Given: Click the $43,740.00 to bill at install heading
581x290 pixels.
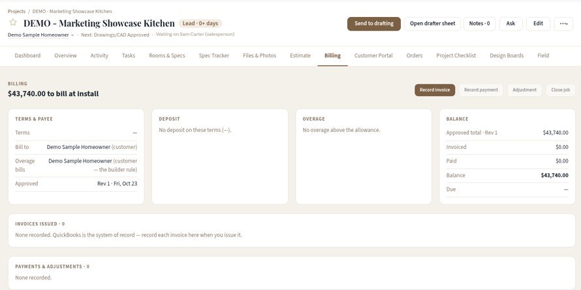Looking at the screenshot, I should (54, 94).
